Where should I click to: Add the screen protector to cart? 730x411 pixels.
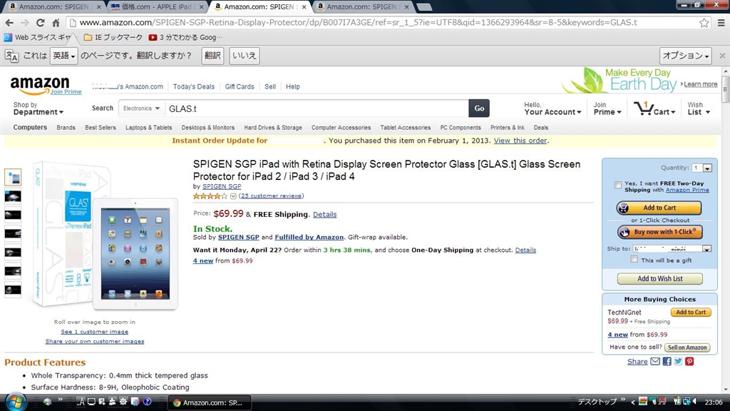[x=659, y=208]
